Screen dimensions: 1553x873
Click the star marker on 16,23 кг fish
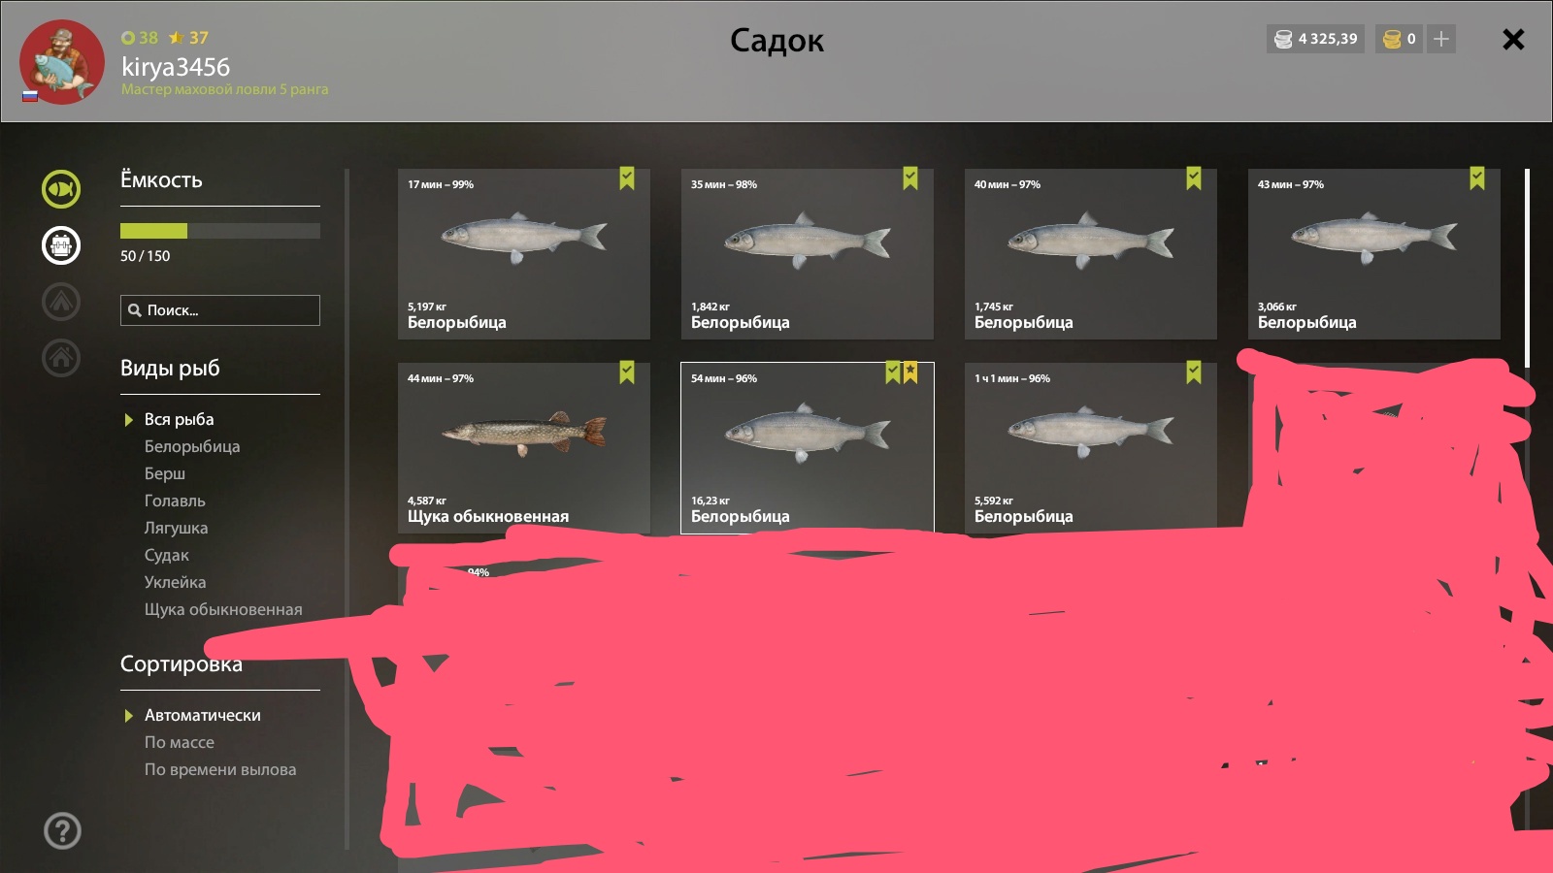[x=910, y=372]
